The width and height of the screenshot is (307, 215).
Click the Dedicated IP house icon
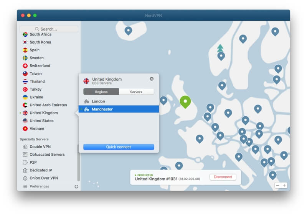click(x=25, y=170)
